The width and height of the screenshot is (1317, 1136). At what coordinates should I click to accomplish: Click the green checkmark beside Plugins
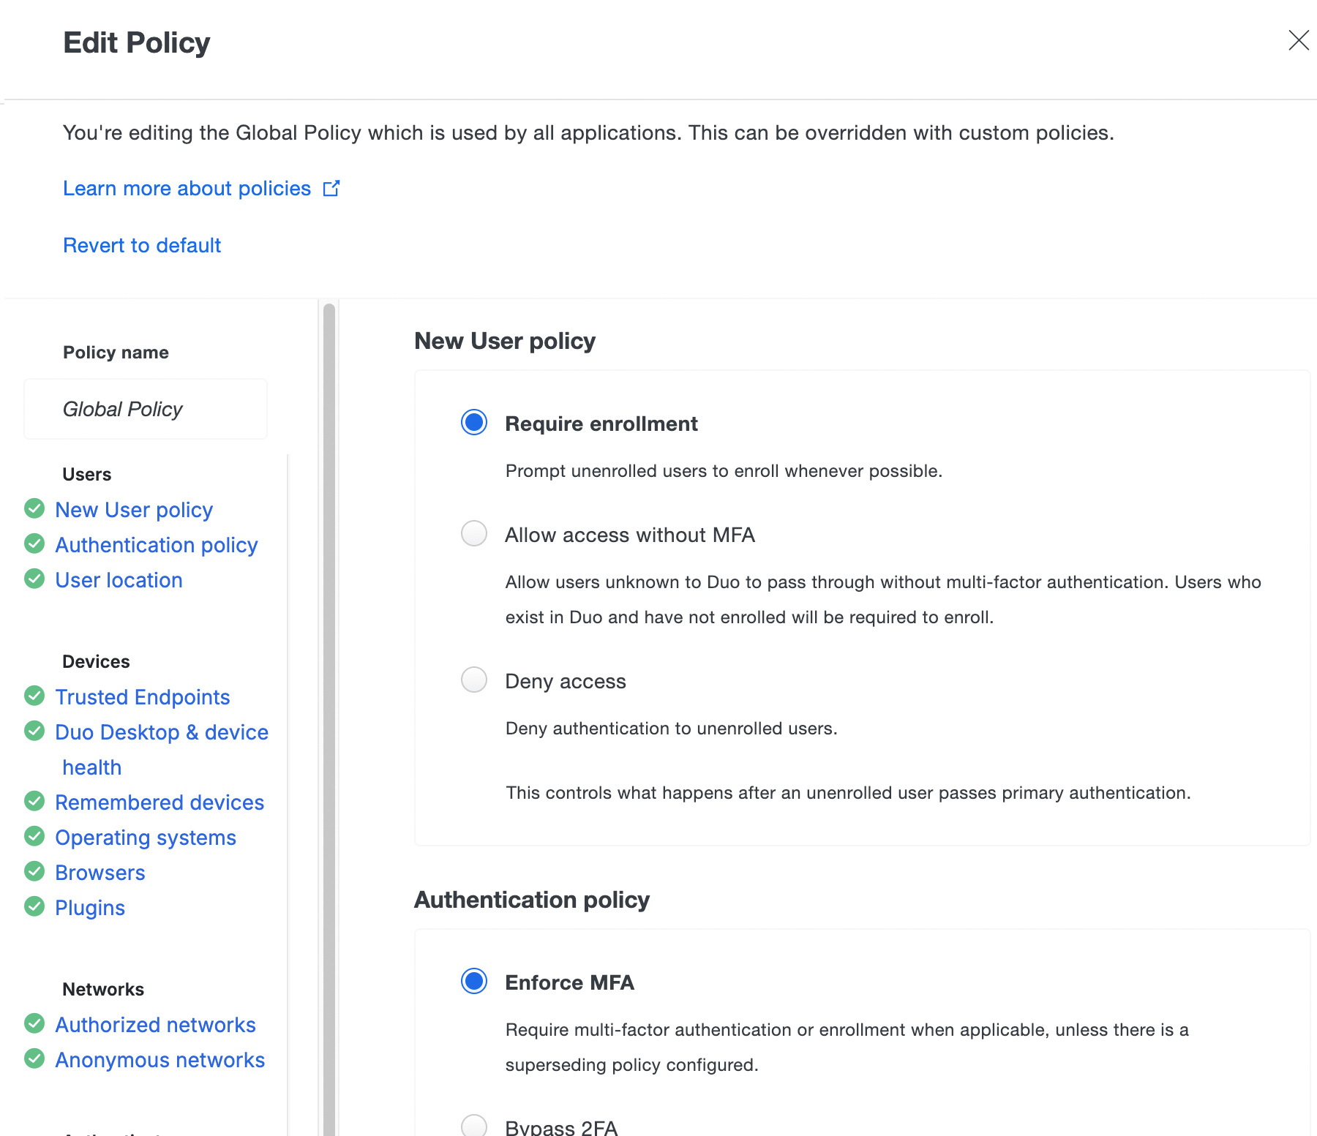click(34, 906)
